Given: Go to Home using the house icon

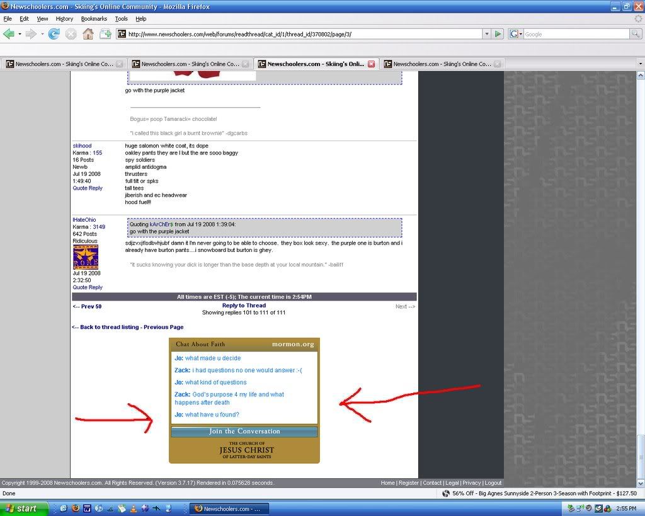Looking at the screenshot, I should [88, 34].
